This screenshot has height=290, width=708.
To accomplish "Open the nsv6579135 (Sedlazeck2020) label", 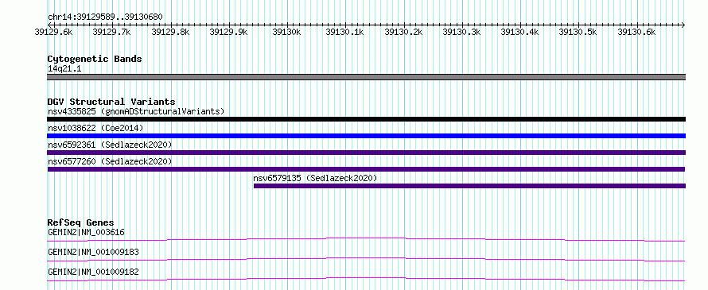I will tap(315, 178).
